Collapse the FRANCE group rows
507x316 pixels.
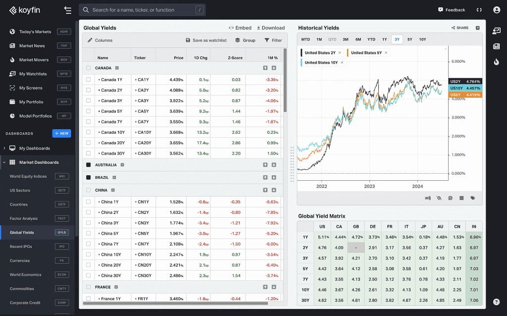pos(116,287)
